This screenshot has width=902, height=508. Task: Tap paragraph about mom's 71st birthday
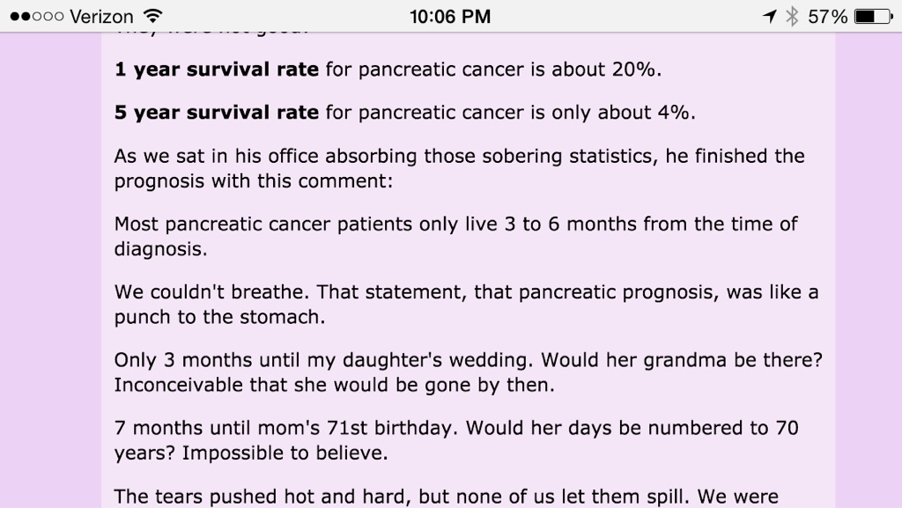point(456,440)
